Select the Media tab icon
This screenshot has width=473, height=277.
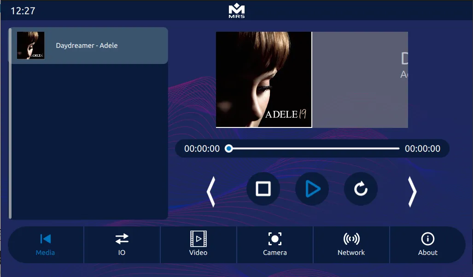pos(45,239)
